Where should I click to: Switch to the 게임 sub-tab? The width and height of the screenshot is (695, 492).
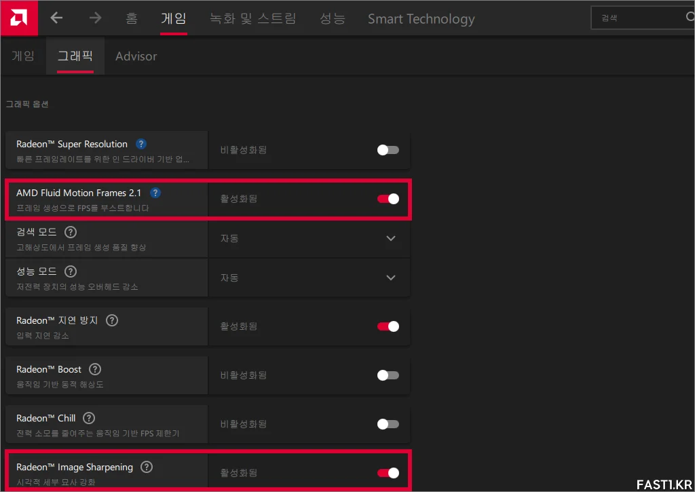tap(23, 56)
